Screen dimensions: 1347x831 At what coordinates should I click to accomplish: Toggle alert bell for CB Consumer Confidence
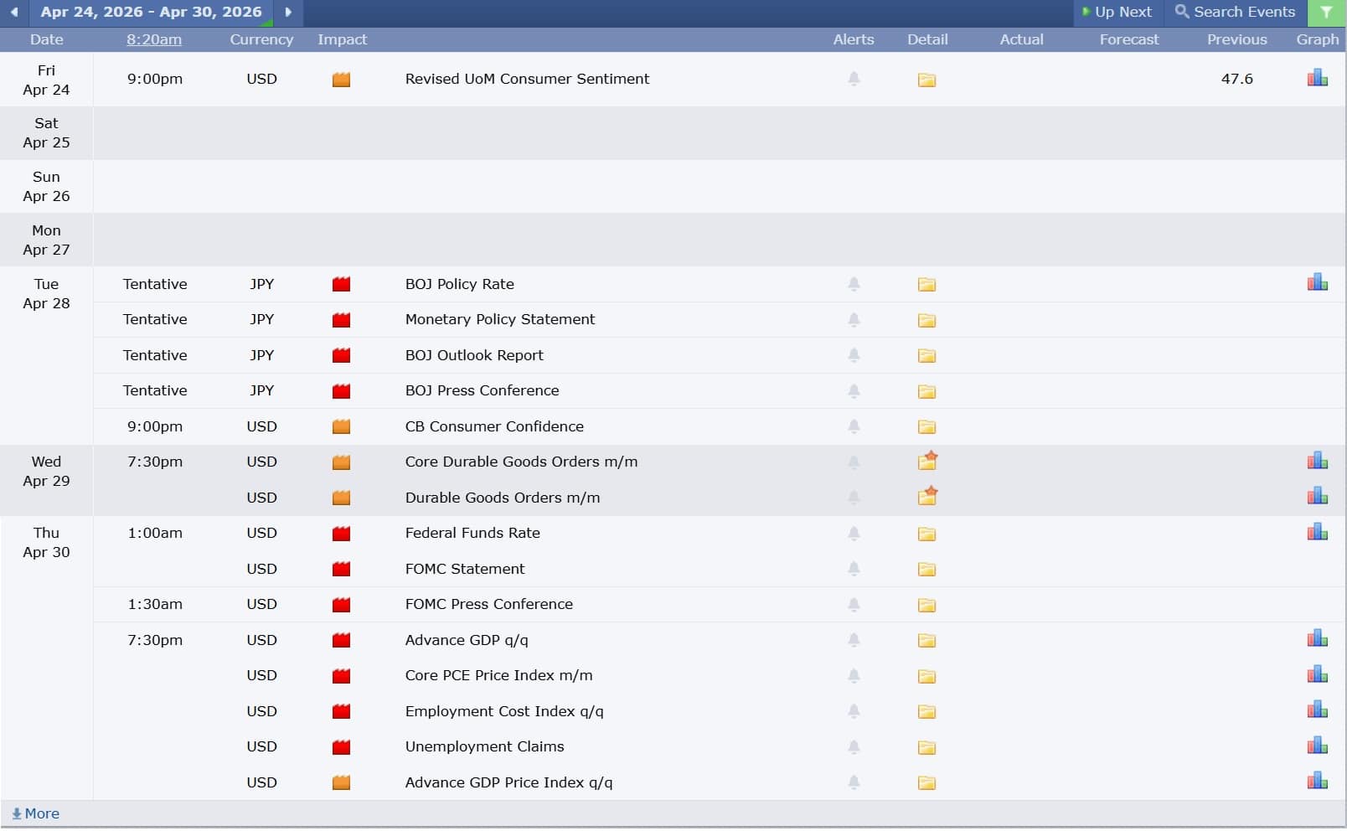tap(854, 426)
